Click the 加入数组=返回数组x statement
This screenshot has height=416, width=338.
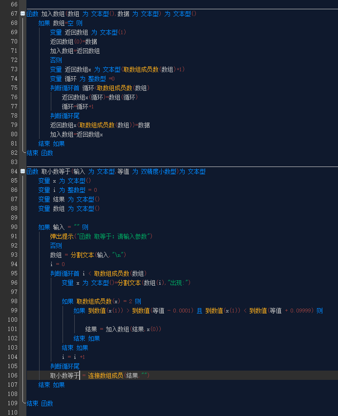[76, 134]
